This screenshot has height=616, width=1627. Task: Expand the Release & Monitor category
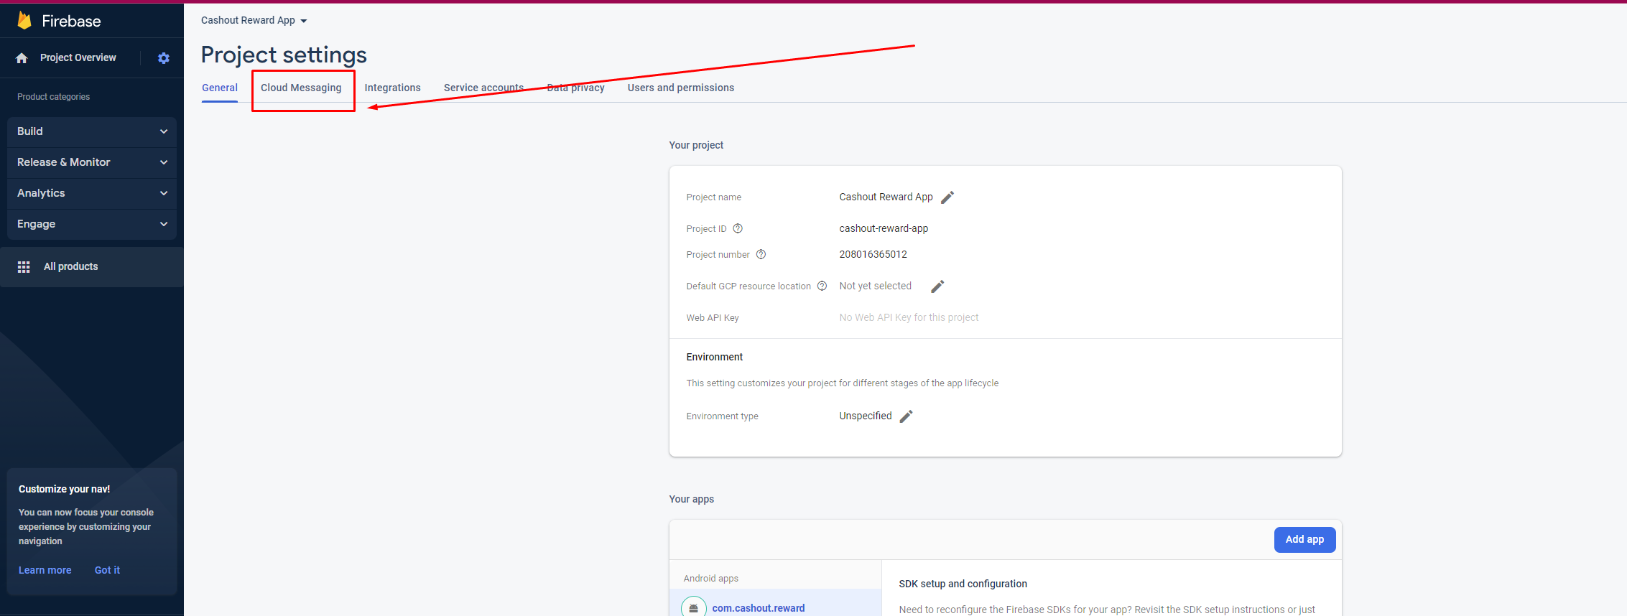click(92, 162)
